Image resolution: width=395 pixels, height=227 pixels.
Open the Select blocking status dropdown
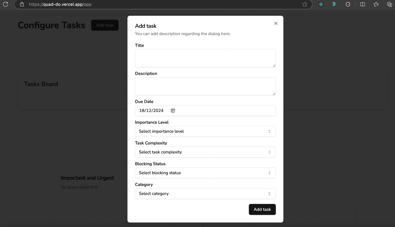pos(205,173)
